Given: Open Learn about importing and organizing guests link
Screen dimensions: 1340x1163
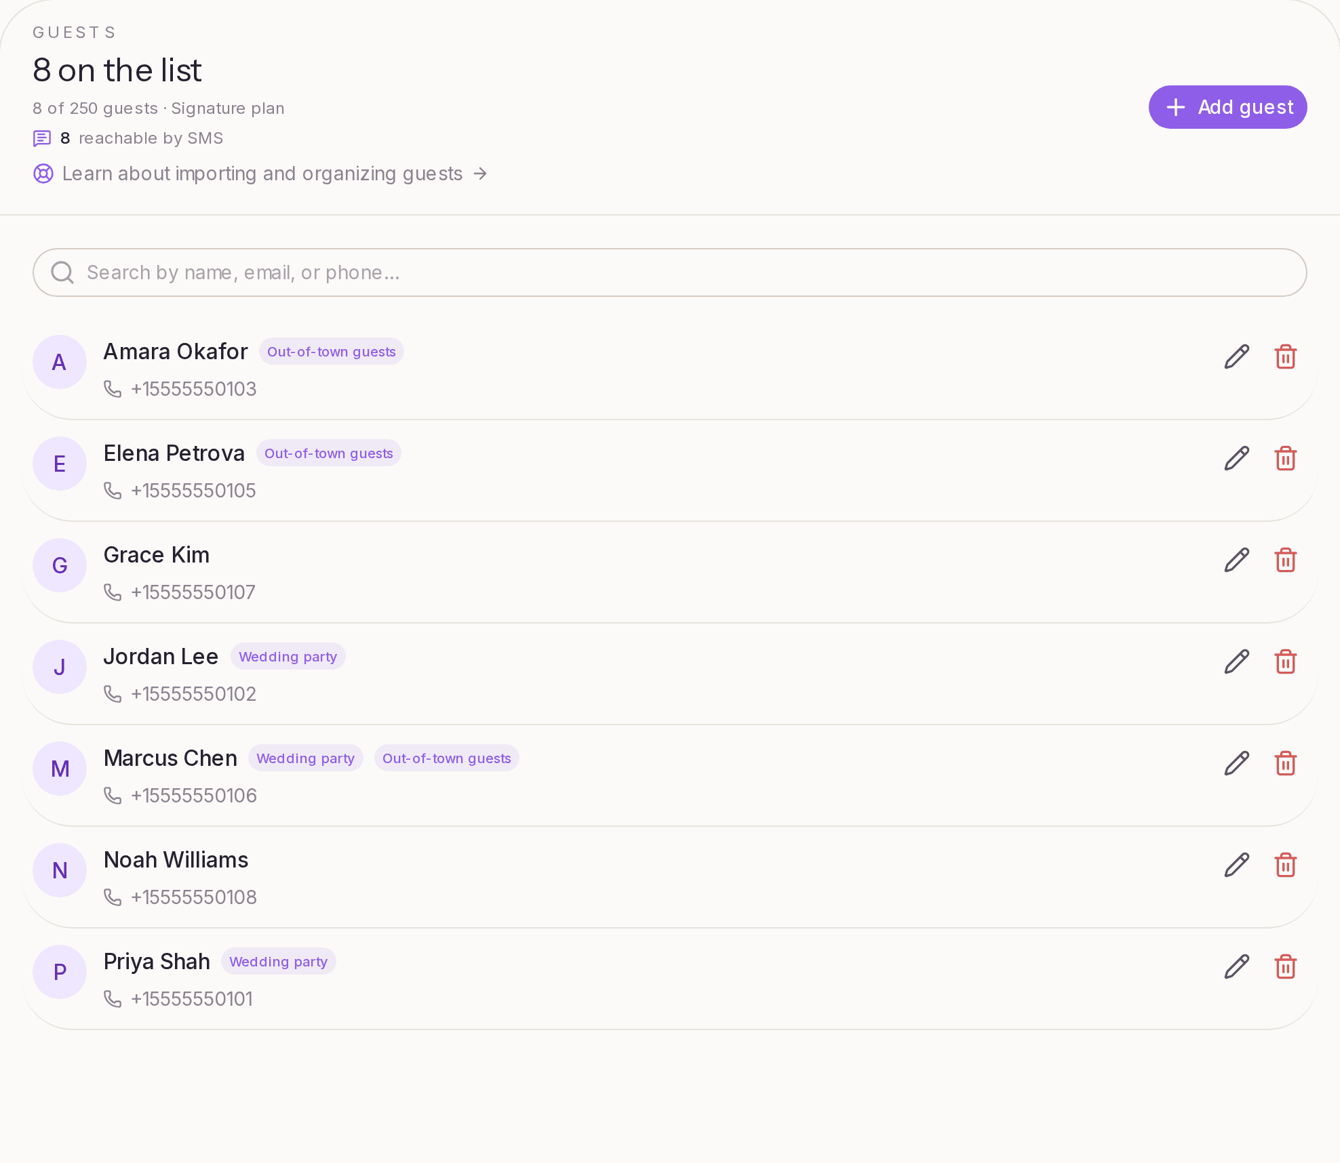Looking at the screenshot, I should point(260,174).
